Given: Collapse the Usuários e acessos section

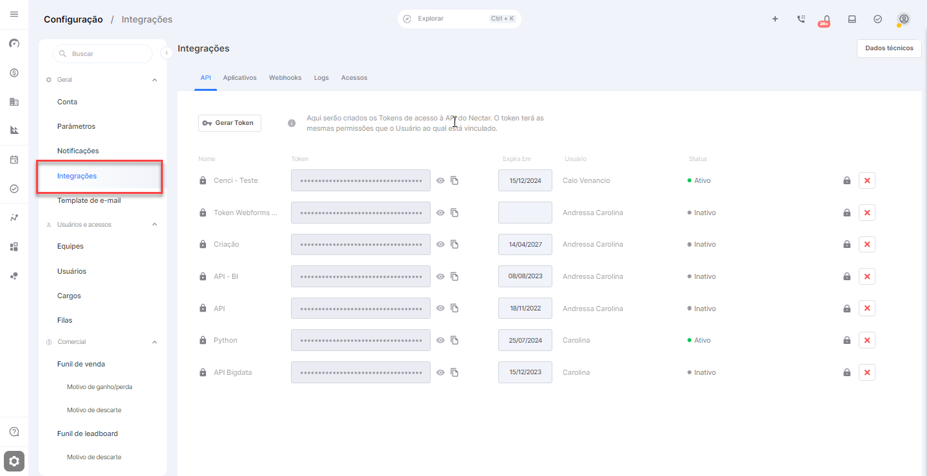Looking at the screenshot, I should click(x=154, y=225).
